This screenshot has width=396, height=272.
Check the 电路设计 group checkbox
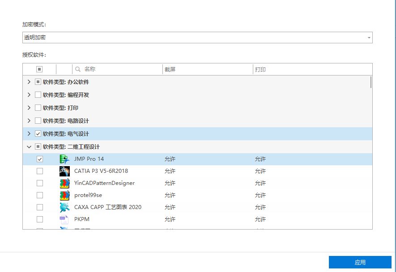click(38, 121)
